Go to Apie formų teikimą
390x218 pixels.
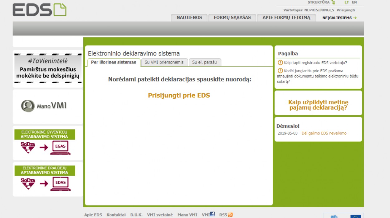click(286, 18)
